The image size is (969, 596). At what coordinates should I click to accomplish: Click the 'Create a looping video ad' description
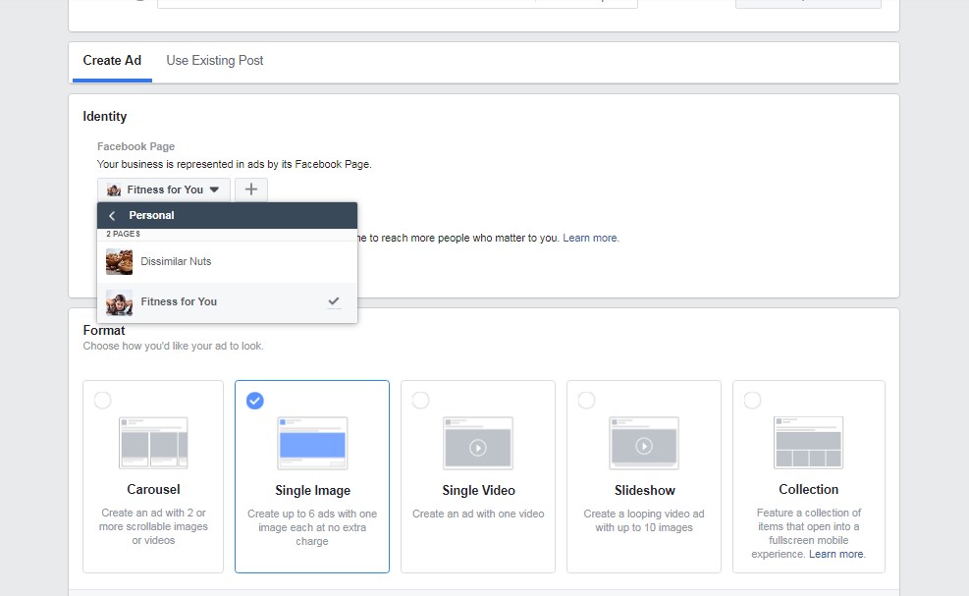(644, 520)
